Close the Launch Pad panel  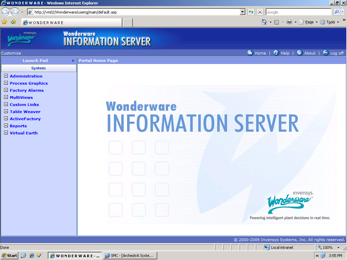click(73, 61)
